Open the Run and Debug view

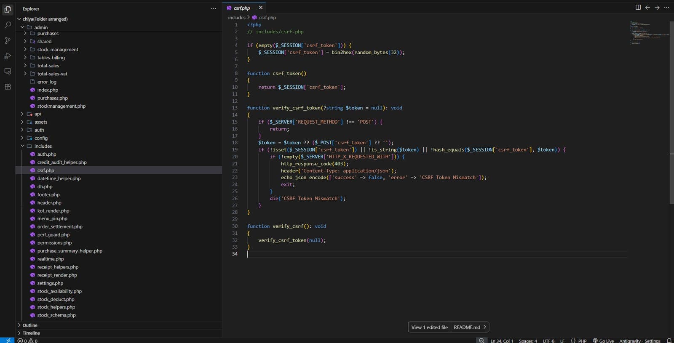click(x=8, y=56)
